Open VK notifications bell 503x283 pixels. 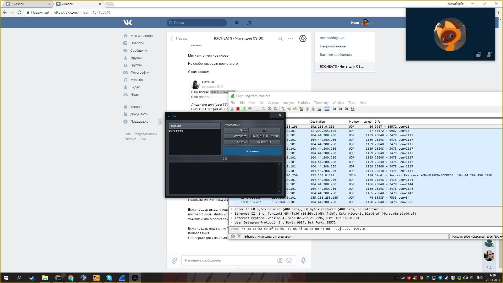click(237, 23)
